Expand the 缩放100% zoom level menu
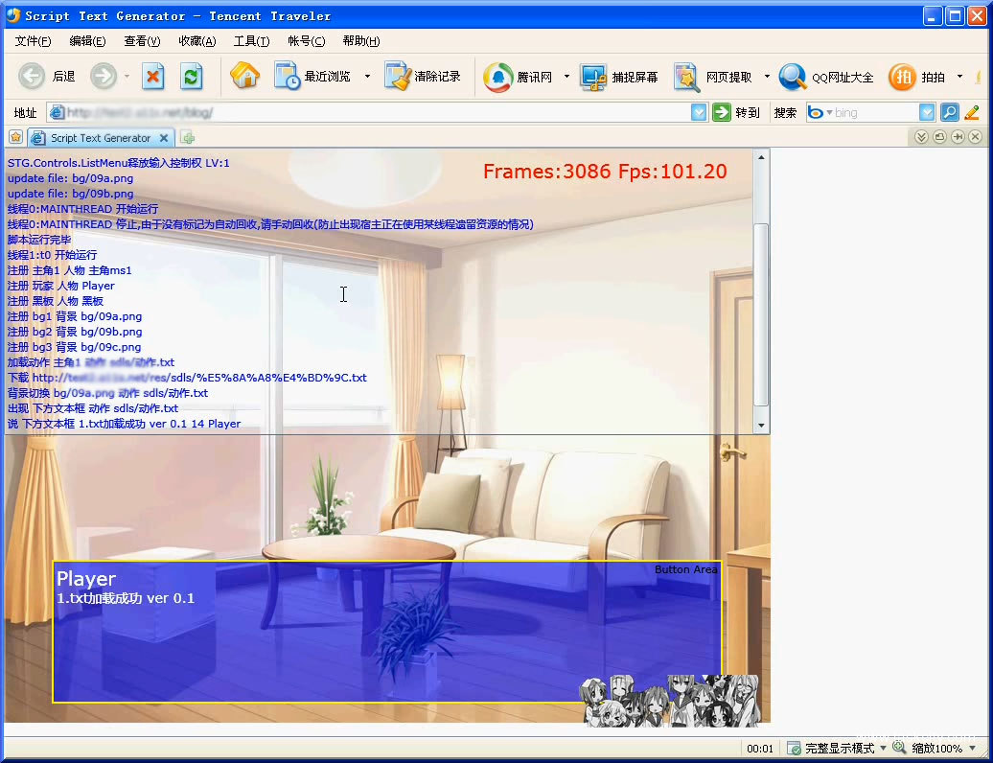This screenshot has width=993, height=763. (971, 749)
